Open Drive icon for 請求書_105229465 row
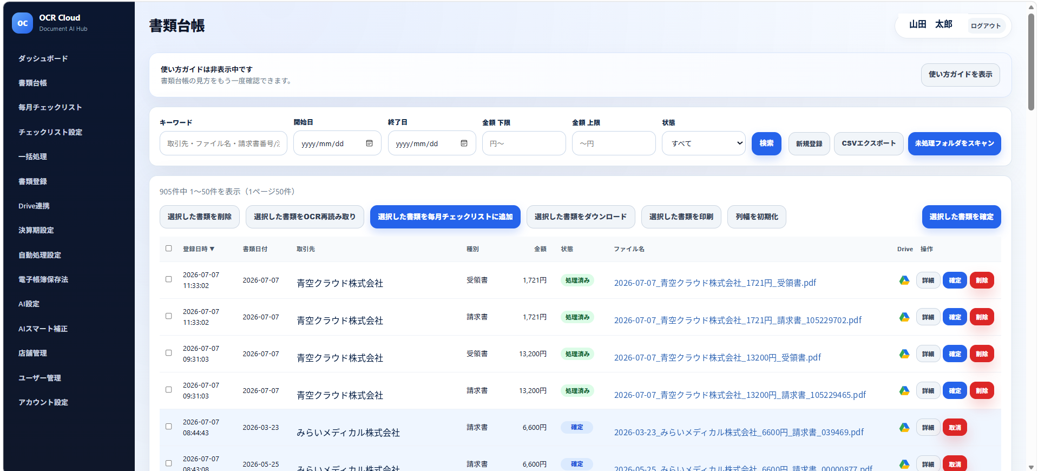1038x471 pixels. [x=904, y=391]
